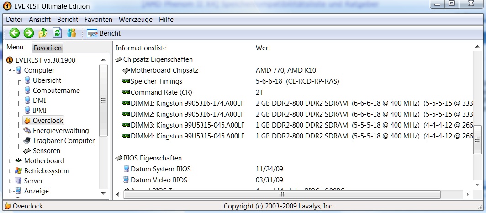Switch to the Menü tab

coord(15,47)
